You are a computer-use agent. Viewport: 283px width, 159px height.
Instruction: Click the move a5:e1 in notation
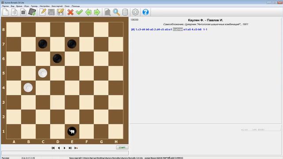pos(168,30)
